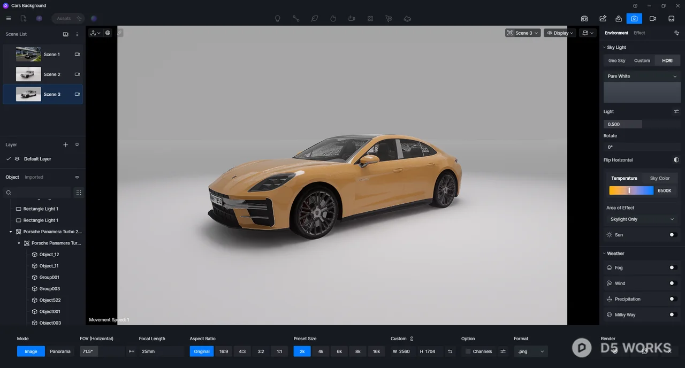Click the Focal Length 25mm field
685x368 pixels.
(161, 351)
